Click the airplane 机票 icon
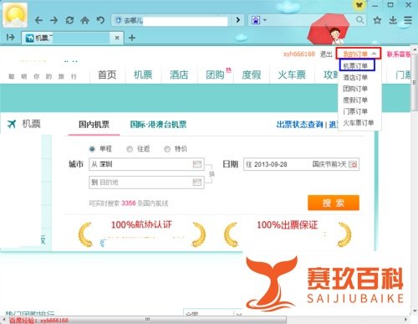418x324 pixels. click(12, 124)
